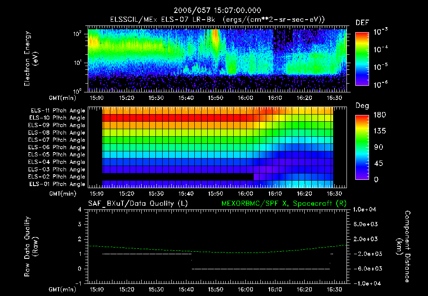Image resolution: width=428 pixels, height=296 pixels.
Task: Click the 16:00 tick under the pitch angle panel
Action: point(245,194)
